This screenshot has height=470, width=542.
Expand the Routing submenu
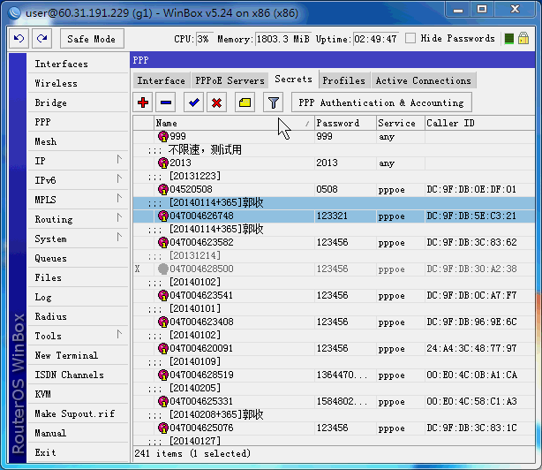(x=79, y=219)
